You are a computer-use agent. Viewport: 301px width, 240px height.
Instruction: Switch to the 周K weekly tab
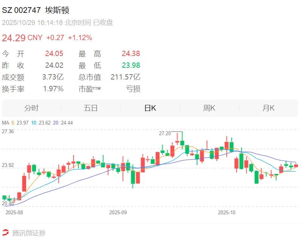pos(209,108)
